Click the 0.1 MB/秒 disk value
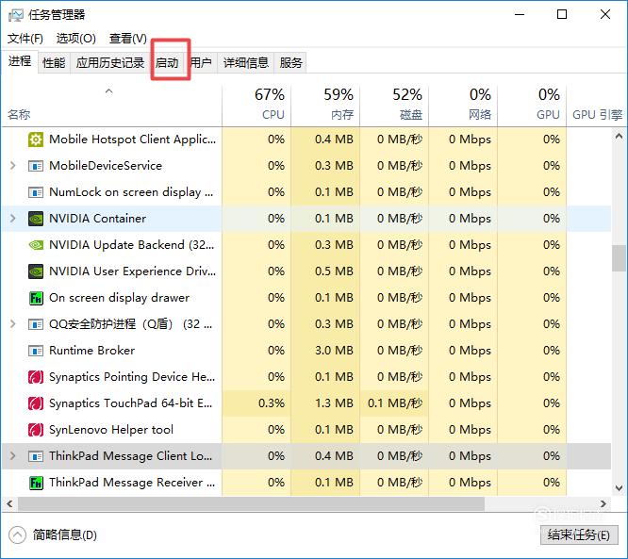 [x=394, y=403]
